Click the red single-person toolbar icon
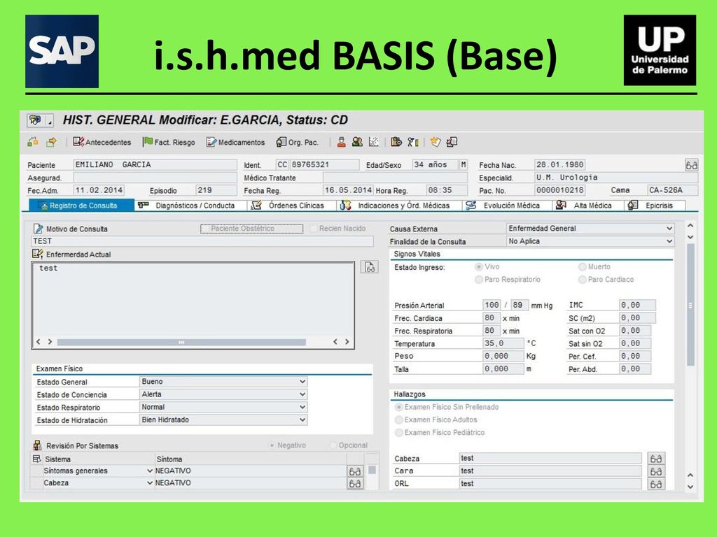Screen dimensions: 717x537 (x=341, y=142)
